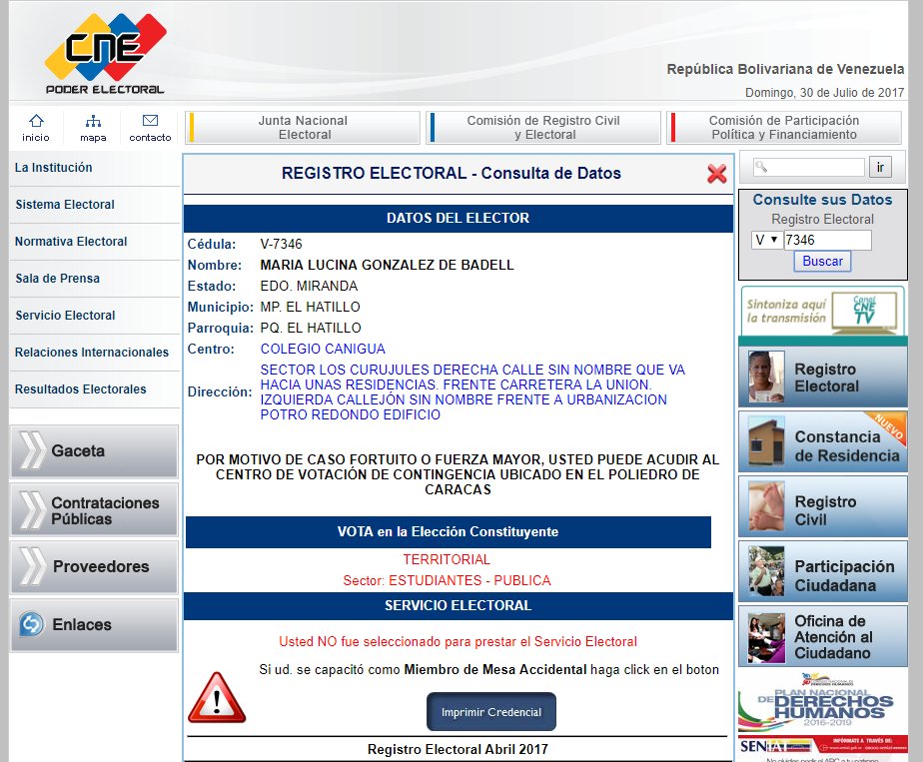Click the 'ir' search button
Viewport: 923px width, 762px height.
[880, 167]
